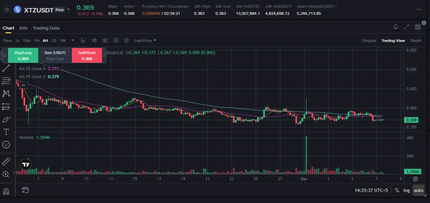Change chart style with candlestick icon

[x=94, y=40]
